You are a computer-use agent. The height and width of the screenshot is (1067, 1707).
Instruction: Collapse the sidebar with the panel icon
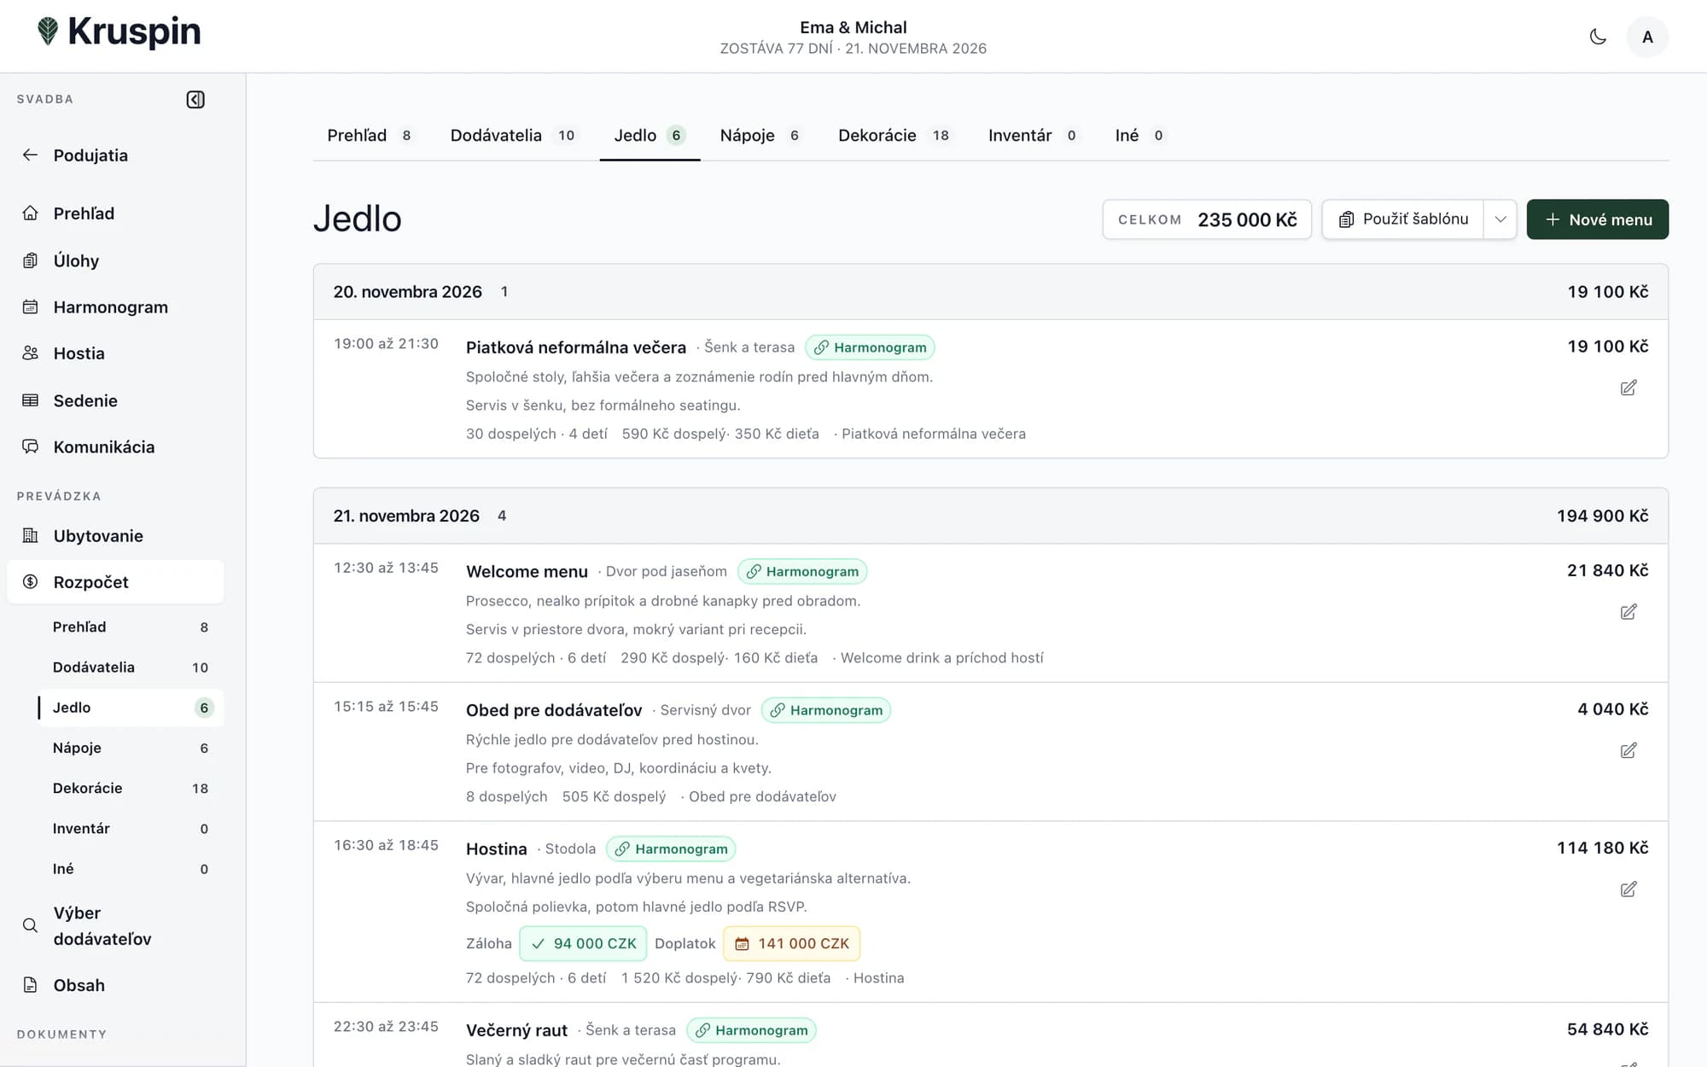click(195, 100)
